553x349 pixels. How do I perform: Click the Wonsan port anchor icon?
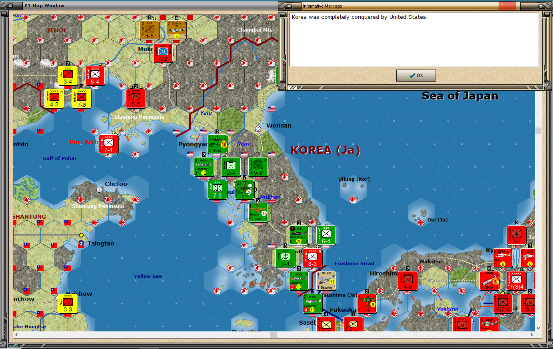coord(258,129)
